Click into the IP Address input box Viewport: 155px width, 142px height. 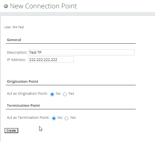click(x=51, y=60)
